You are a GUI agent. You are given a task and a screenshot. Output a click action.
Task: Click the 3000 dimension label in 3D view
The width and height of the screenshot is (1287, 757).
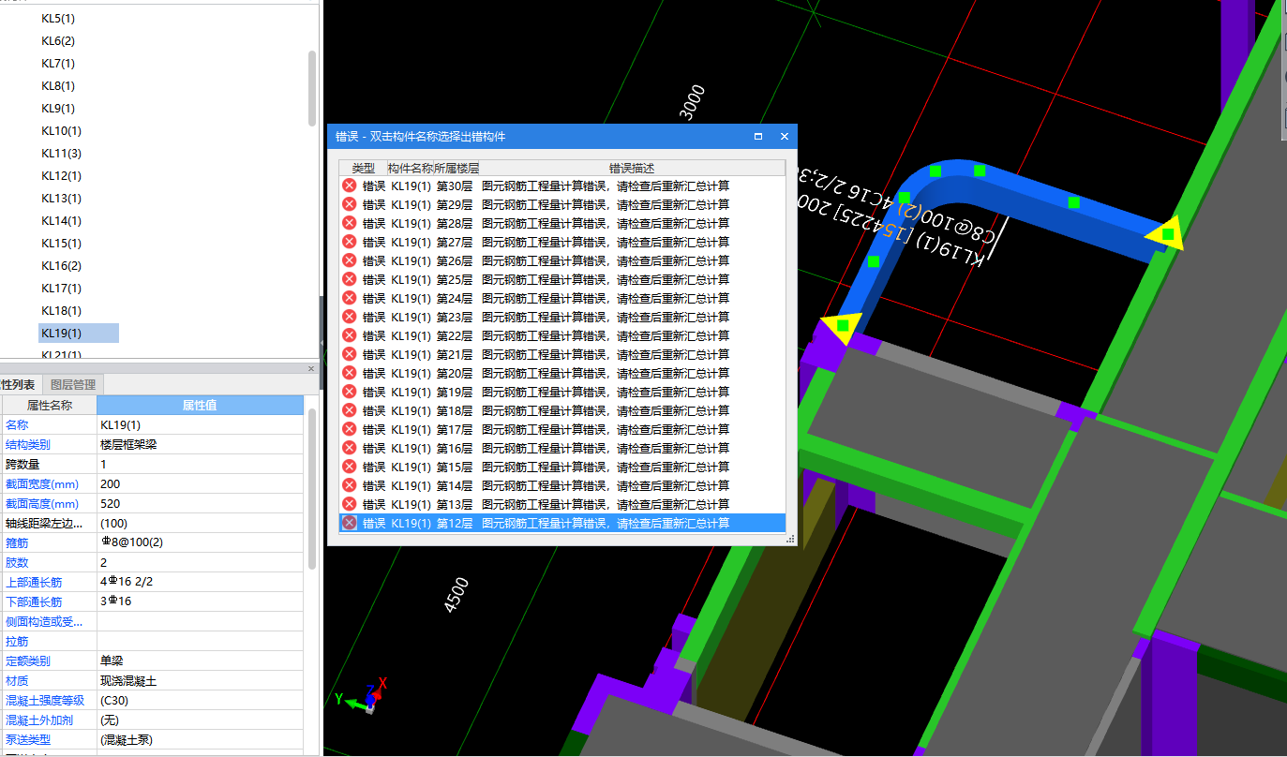(x=692, y=103)
